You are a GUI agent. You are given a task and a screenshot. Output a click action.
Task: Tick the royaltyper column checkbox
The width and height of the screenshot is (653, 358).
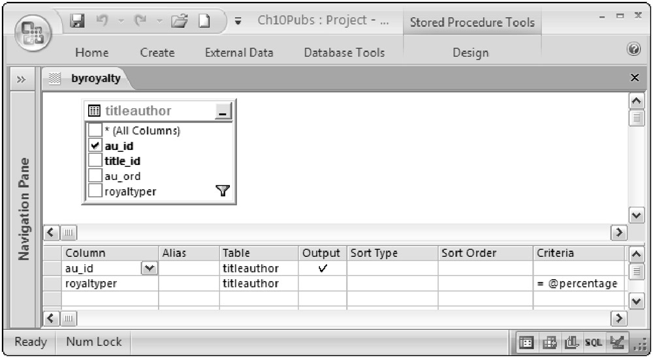coord(95,191)
